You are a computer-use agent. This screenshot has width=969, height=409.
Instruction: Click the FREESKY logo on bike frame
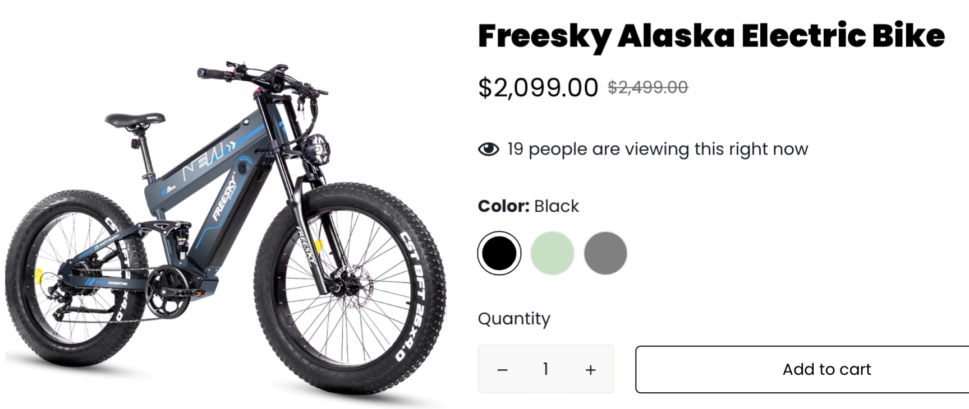pos(224,197)
